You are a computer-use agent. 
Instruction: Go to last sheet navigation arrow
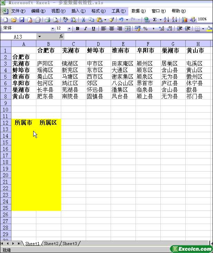click(x=19, y=243)
